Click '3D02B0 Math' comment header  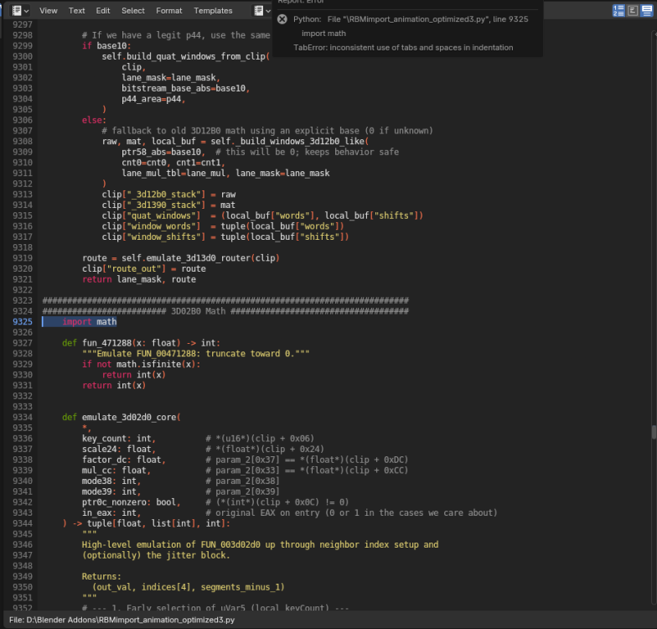click(x=198, y=311)
